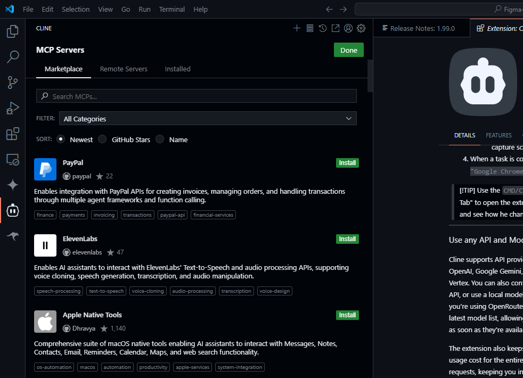Open the Extensions view in activity bar
Viewport: 523px width, 378px height.
click(13, 134)
